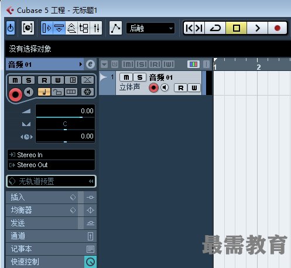Open Device Panel icon in inspector

71,80
